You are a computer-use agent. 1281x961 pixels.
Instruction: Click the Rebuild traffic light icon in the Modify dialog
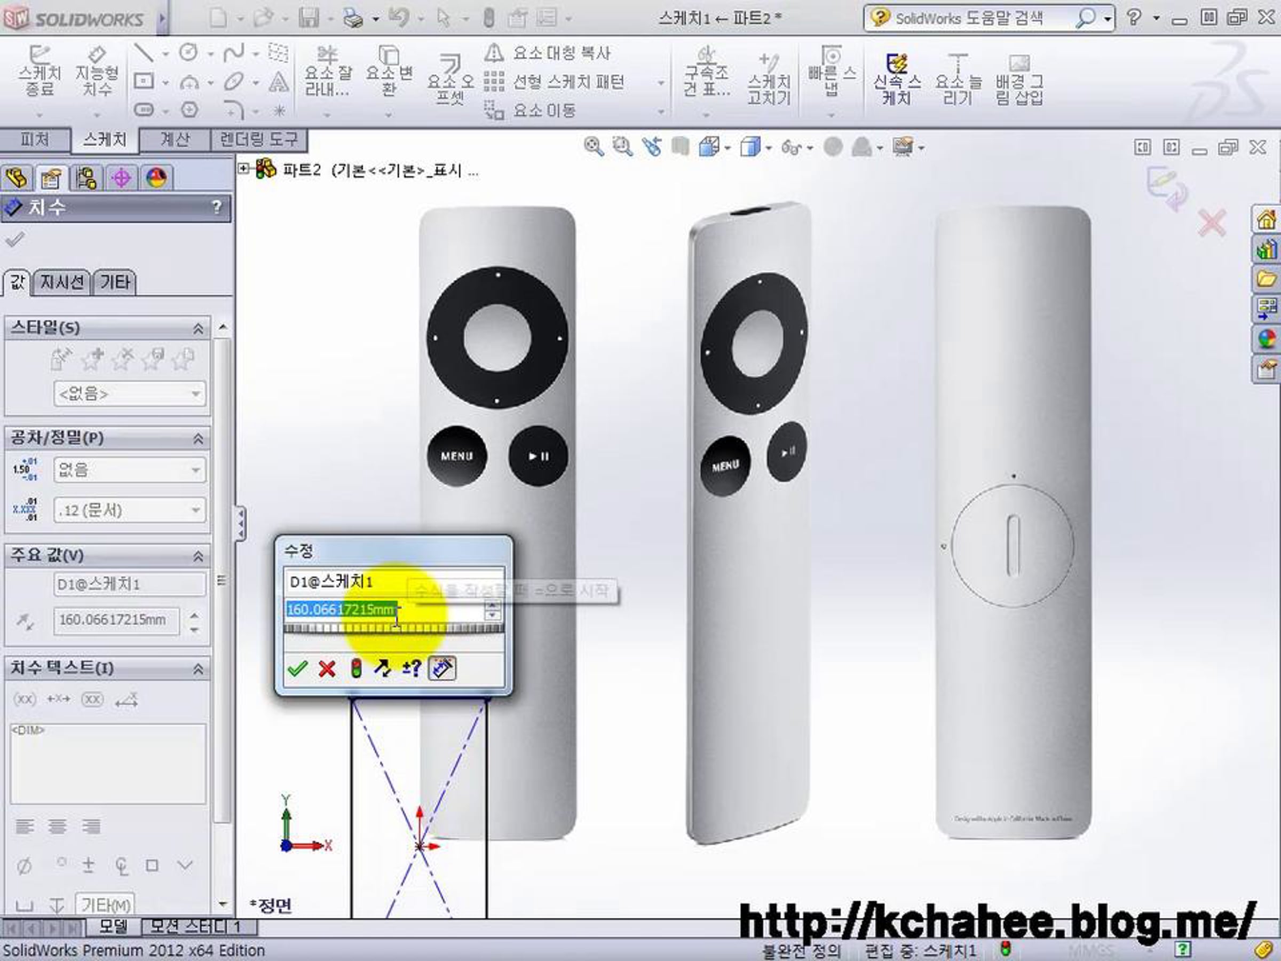pyautogui.click(x=356, y=668)
